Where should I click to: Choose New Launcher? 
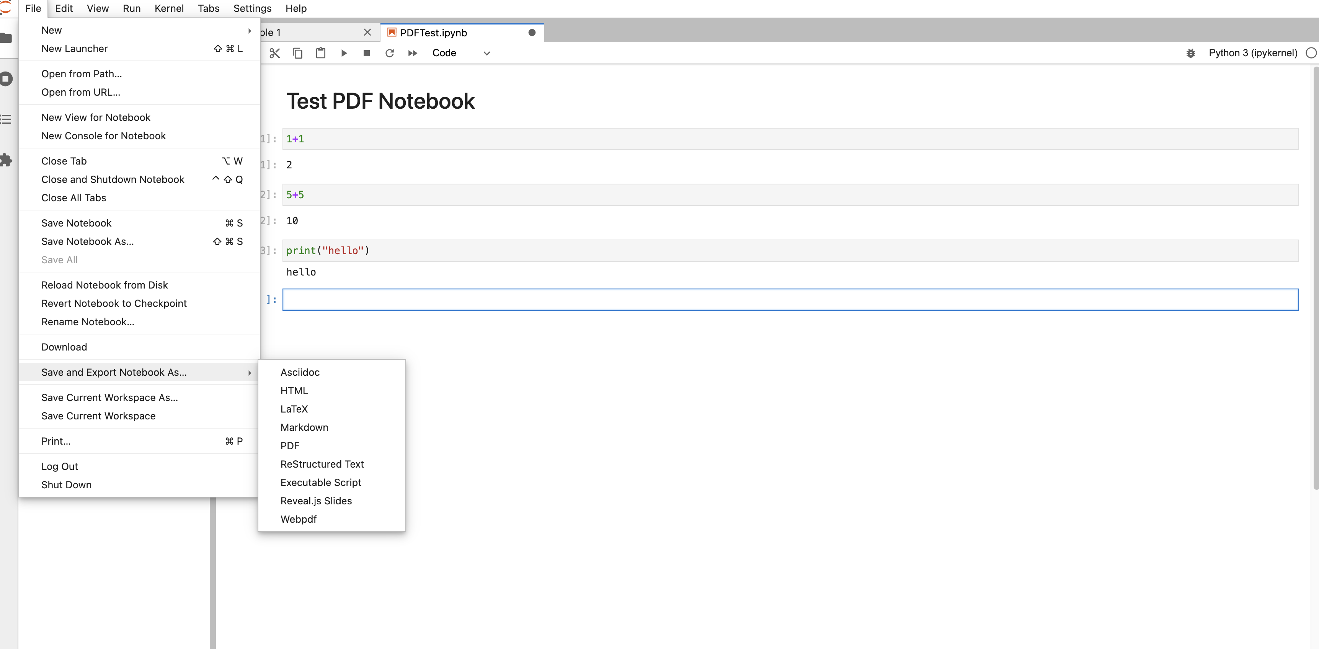pyautogui.click(x=139, y=49)
